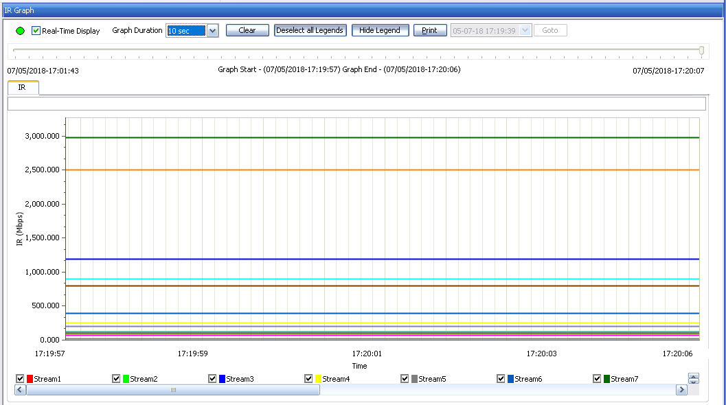The image size is (726, 405).
Task: Click the blue Stream3 color swatch
Action: coord(223,379)
